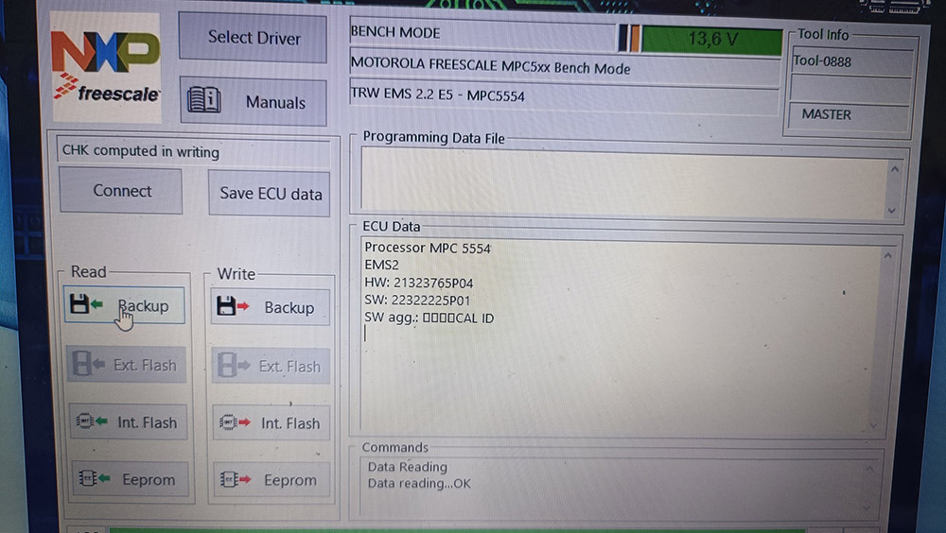The height and width of the screenshot is (533, 946).
Task: Click the book icon on Manuals
Action: point(204,100)
